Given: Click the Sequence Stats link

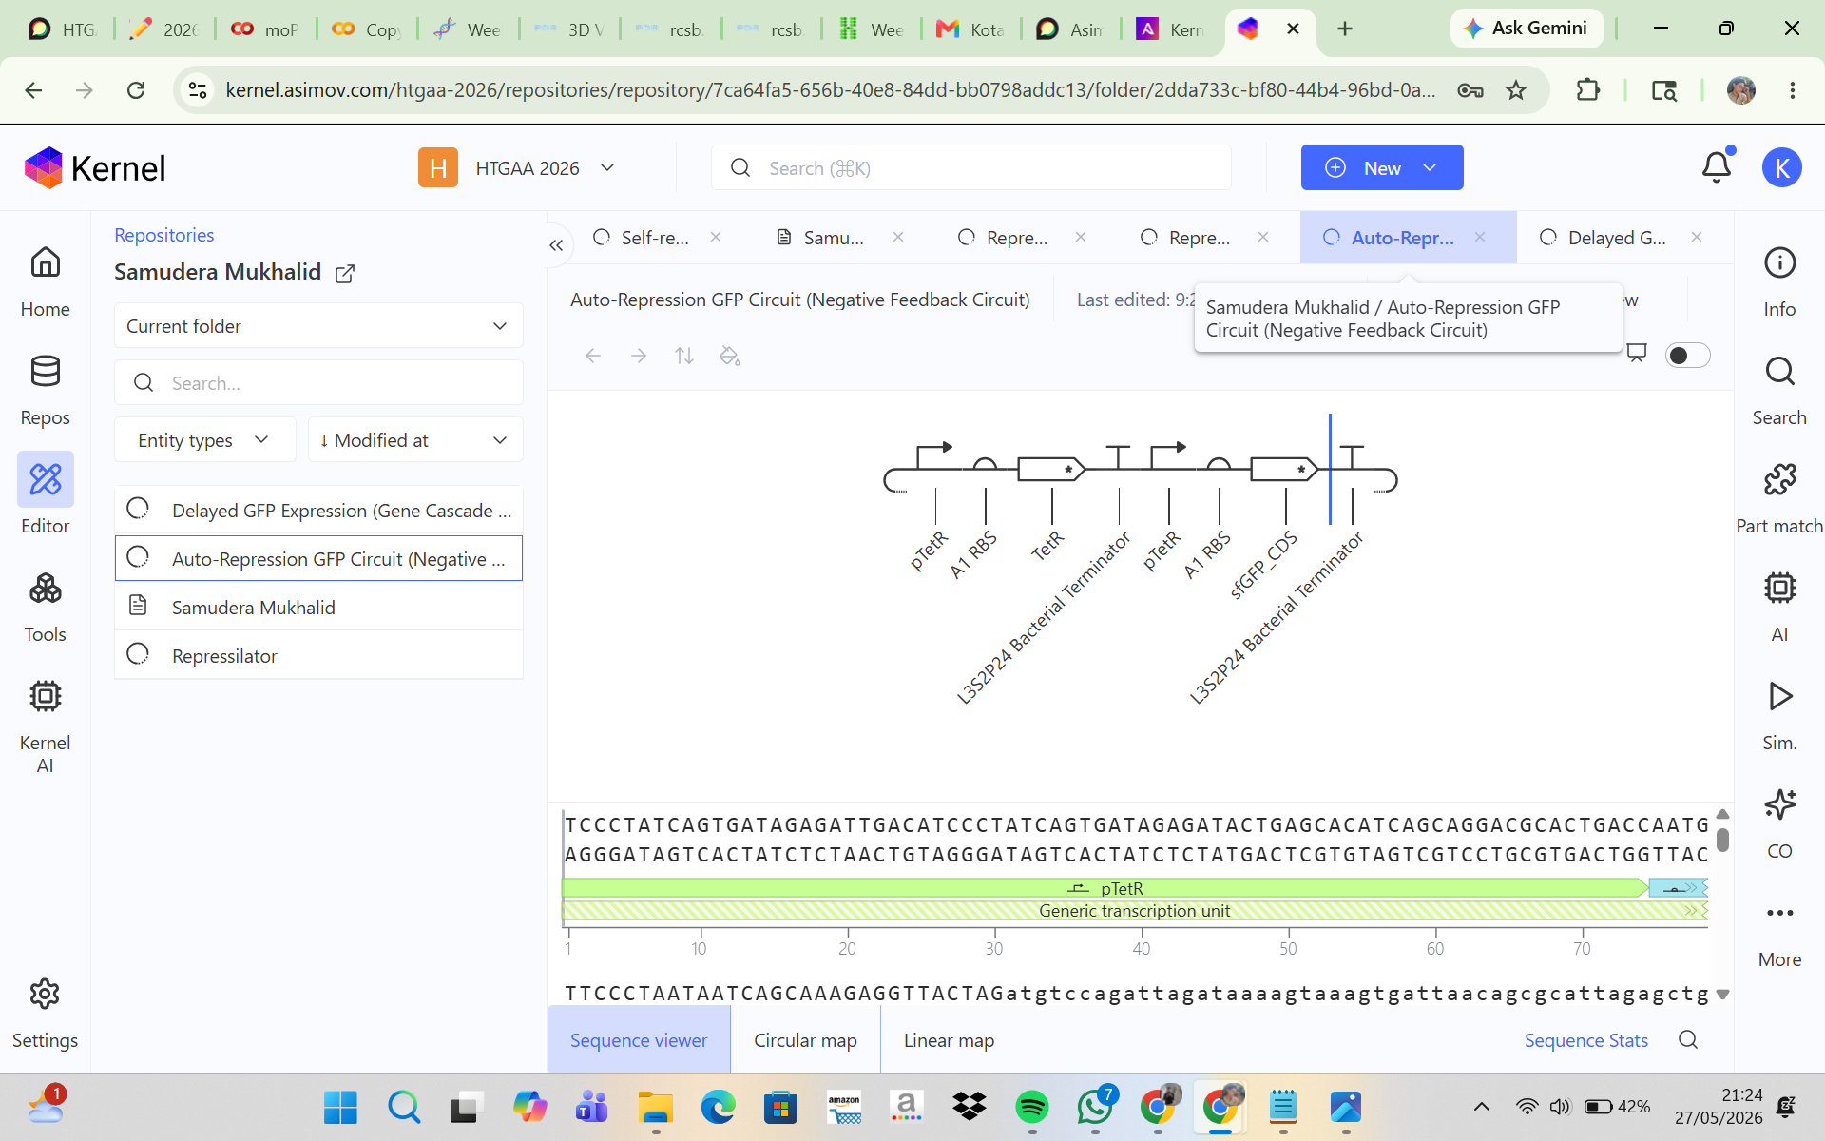Looking at the screenshot, I should (1585, 1040).
